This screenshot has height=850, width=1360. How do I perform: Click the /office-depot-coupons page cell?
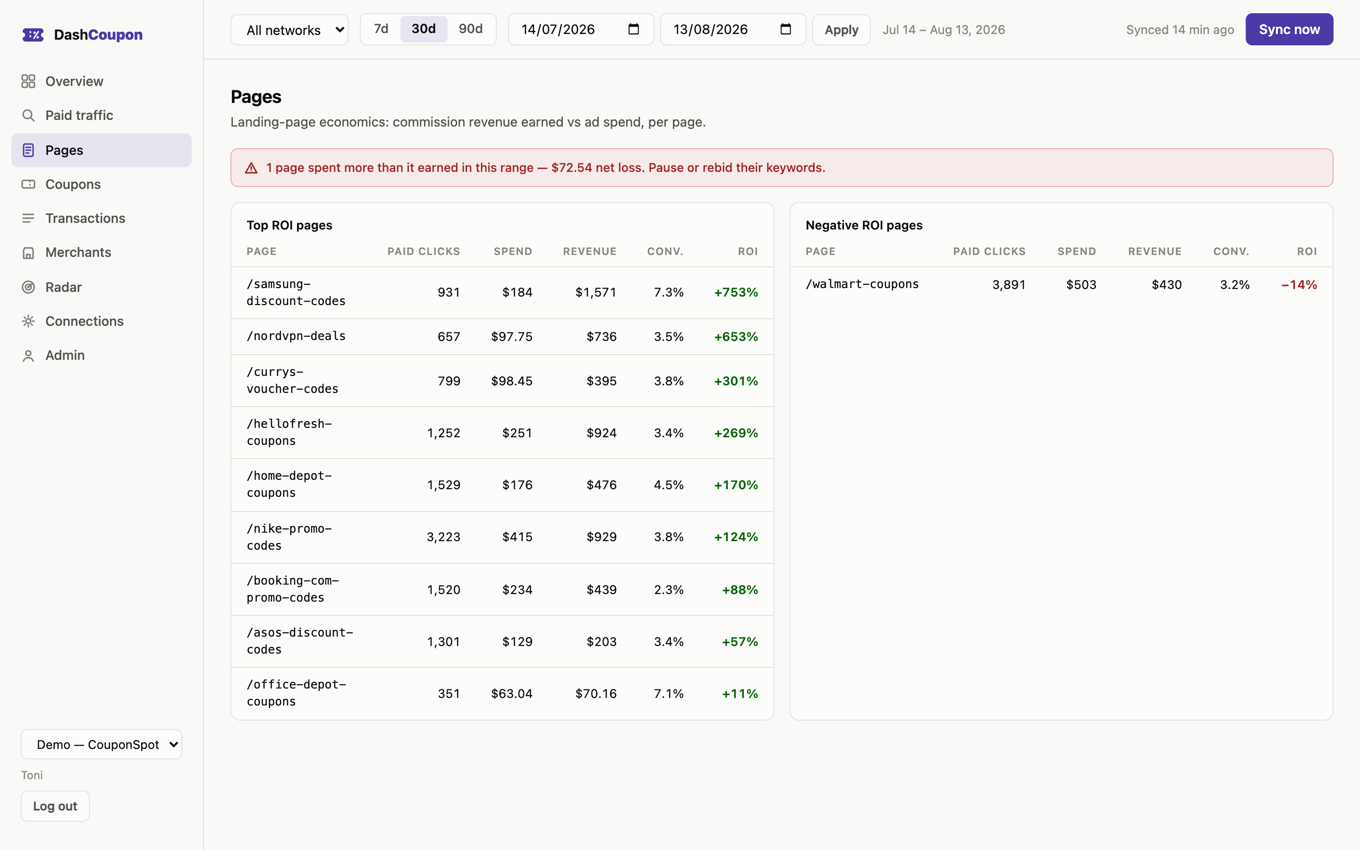pyautogui.click(x=296, y=693)
